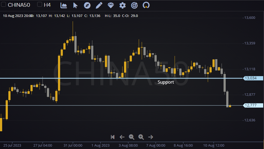Image resolution: width=264 pixels, height=149 pixels.
Task: Click the 13,359 price axis label
Action: pyautogui.click(x=250, y=43)
